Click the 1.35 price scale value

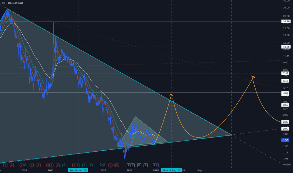pyautogui.click(x=285, y=146)
